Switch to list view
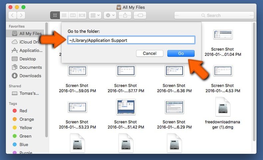This screenshot has width=263, height=160. click(64, 15)
